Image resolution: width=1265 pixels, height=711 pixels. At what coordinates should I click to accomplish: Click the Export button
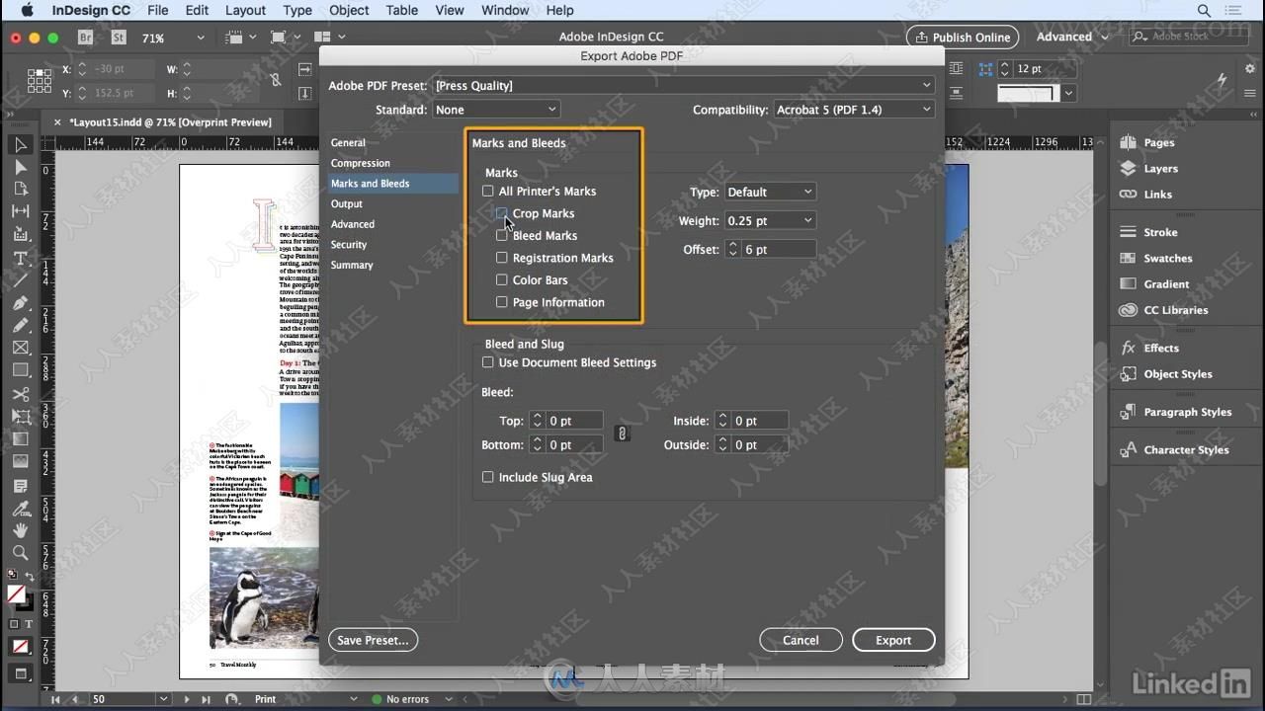tap(893, 640)
